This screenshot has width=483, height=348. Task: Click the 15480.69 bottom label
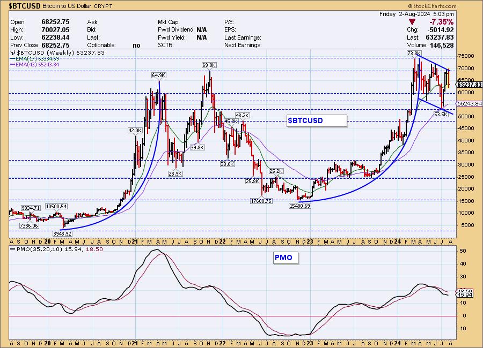[x=299, y=206]
